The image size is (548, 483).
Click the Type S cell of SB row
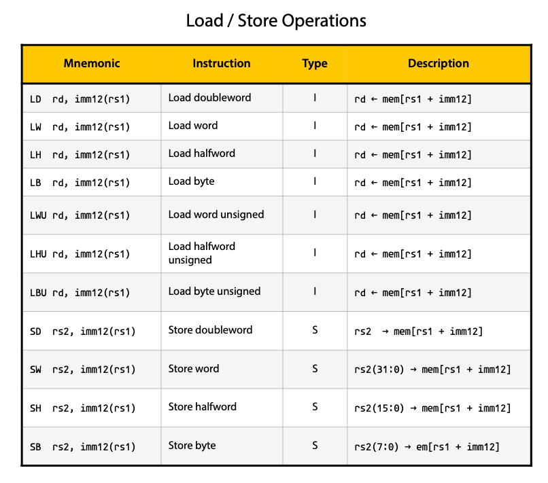pos(314,446)
